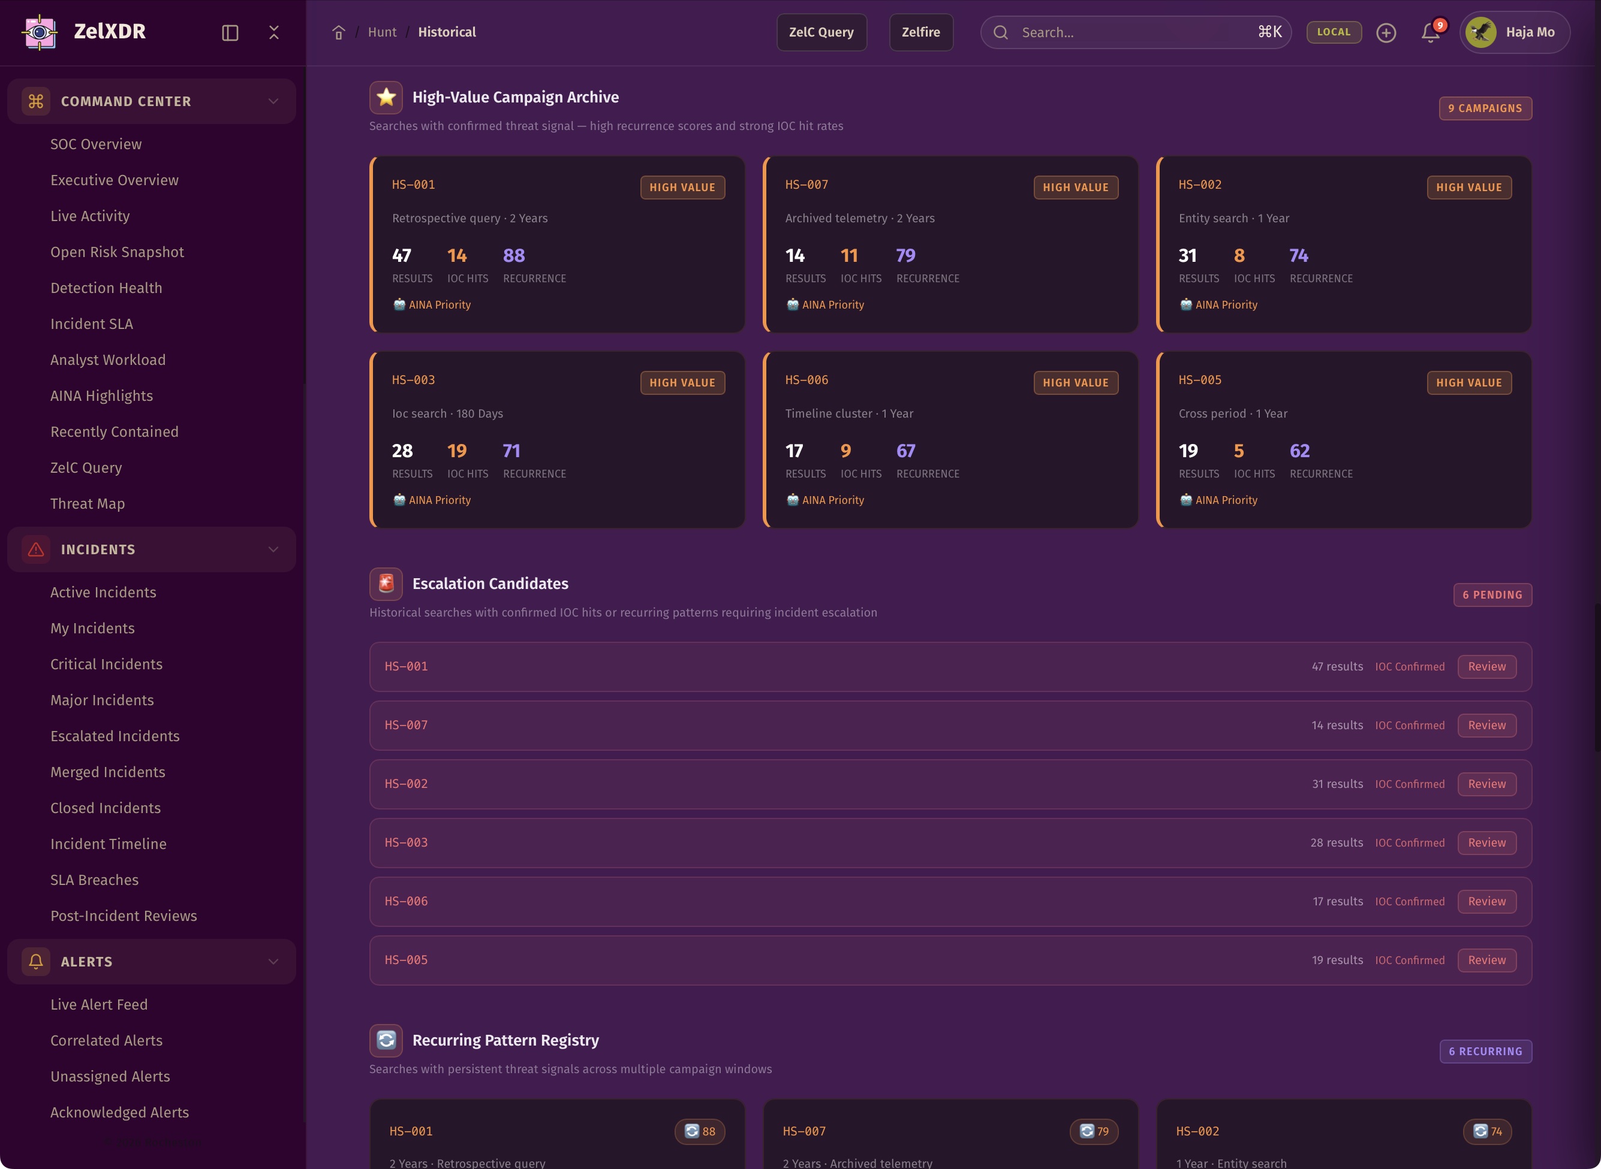The width and height of the screenshot is (1601, 1169).
Task: Select Escalated Incidents menu item
Action: (x=115, y=736)
